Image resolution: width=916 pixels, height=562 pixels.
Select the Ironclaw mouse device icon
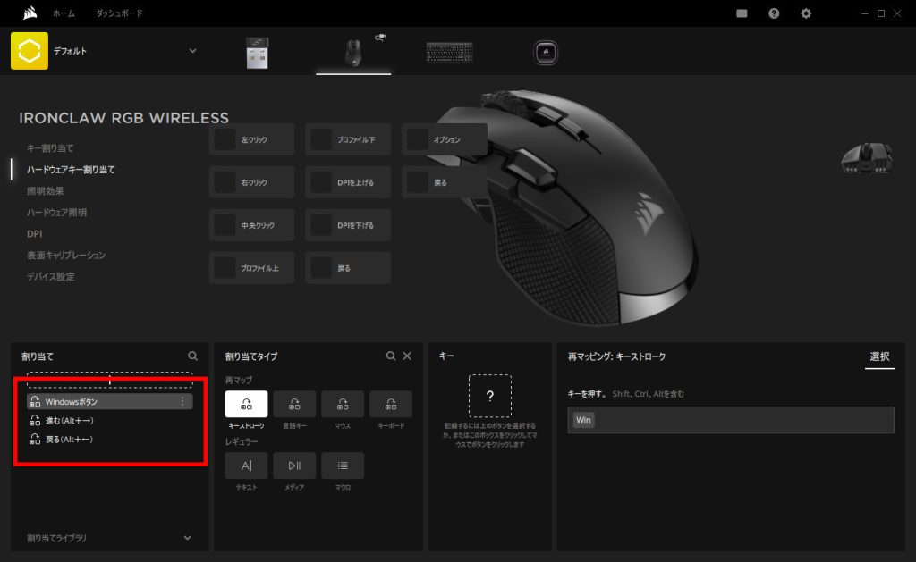click(x=352, y=53)
